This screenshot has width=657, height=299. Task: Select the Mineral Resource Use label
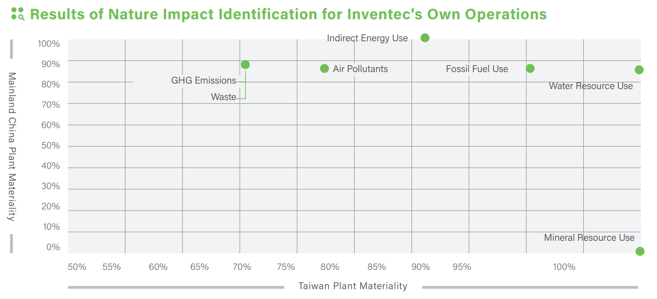tap(589, 238)
